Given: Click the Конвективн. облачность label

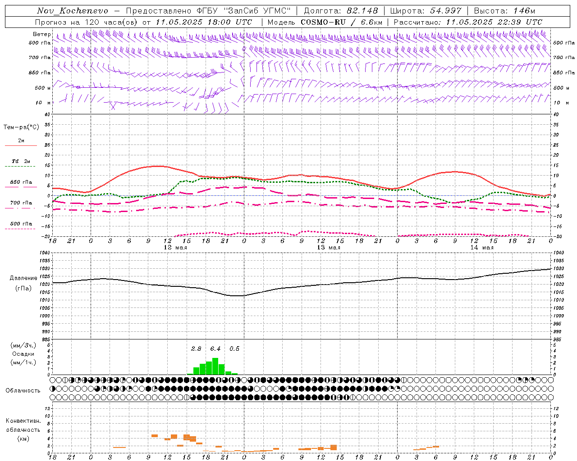Looking at the screenshot, I should point(23,429).
